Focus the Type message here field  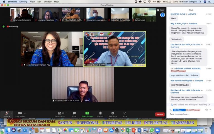(x=190, y=114)
